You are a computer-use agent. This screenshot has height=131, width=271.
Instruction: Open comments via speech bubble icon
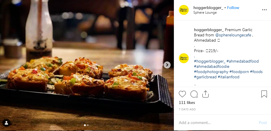tap(194, 94)
